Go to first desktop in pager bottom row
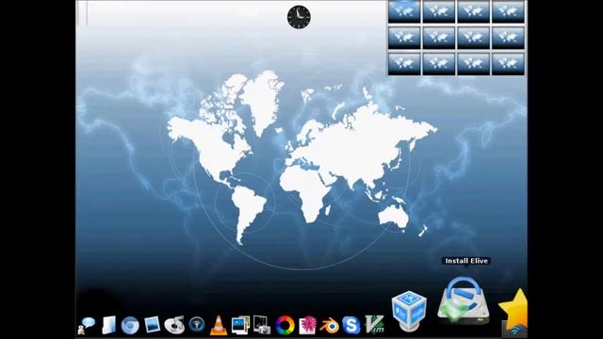603x339 pixels. click(x=404, y=64)
